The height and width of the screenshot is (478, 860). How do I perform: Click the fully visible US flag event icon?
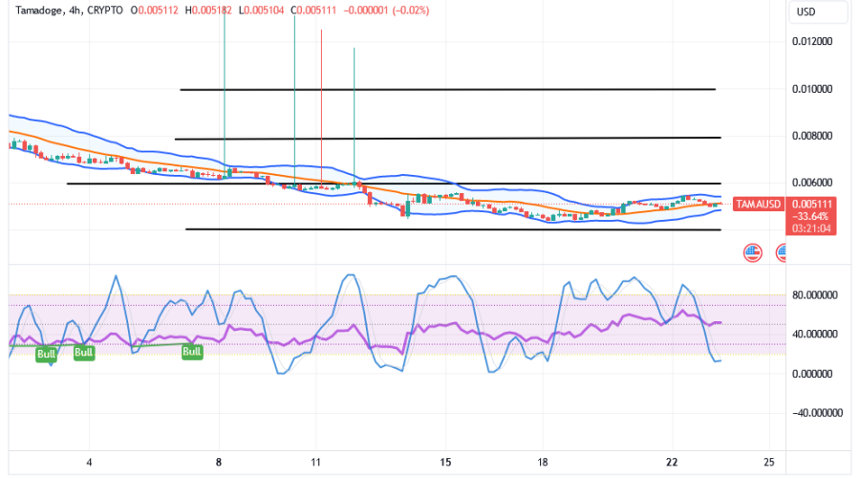(753, 252)
